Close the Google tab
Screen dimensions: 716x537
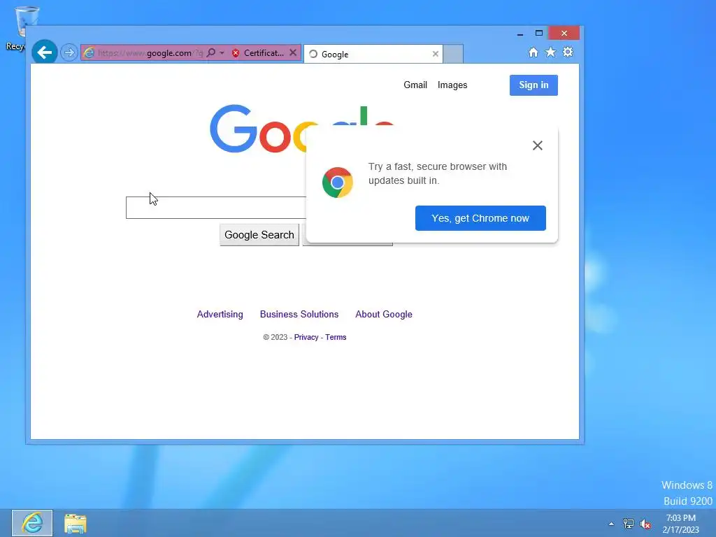pyautogui.click(x=436, y=54)
